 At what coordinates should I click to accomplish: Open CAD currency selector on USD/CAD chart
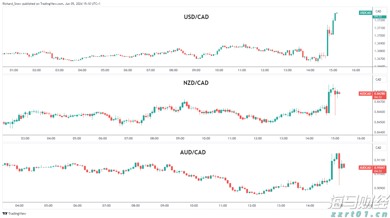[378, 11]
